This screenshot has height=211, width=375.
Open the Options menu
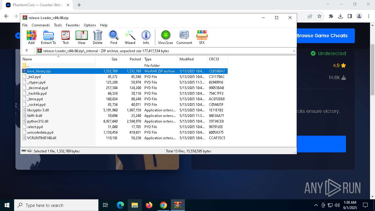tap(90, 25)
